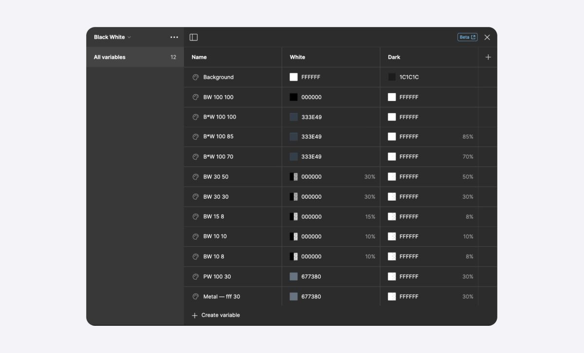Click the 85% opacity in B*W 100 85 row
The height and width of the screenshot is (353, 584).
(468, 137)
